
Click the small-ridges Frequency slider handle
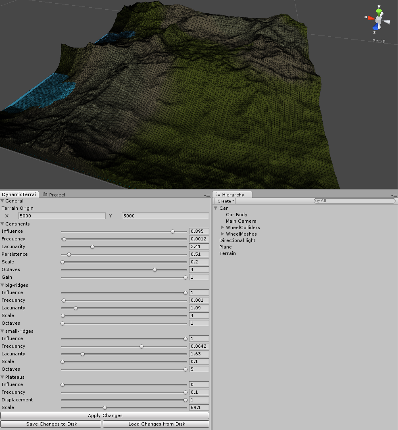click(141, 346)
